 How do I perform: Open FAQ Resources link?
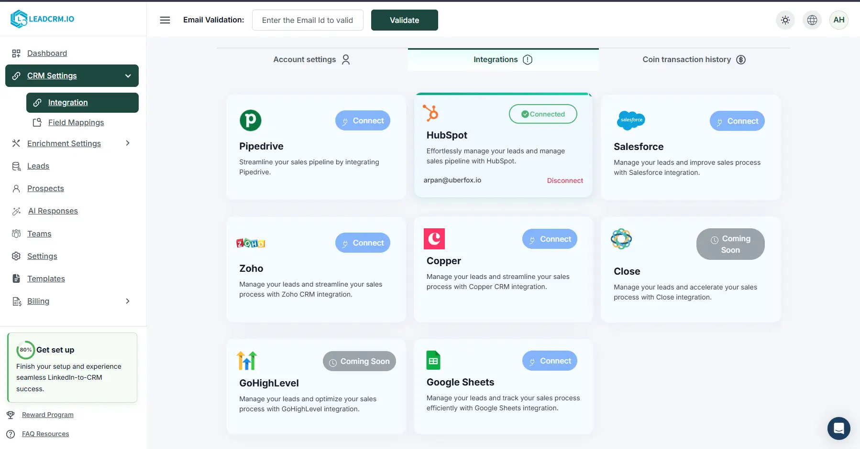pos(45,434)
